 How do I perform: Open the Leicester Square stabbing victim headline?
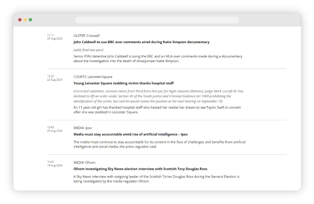(x=123, y=83)
